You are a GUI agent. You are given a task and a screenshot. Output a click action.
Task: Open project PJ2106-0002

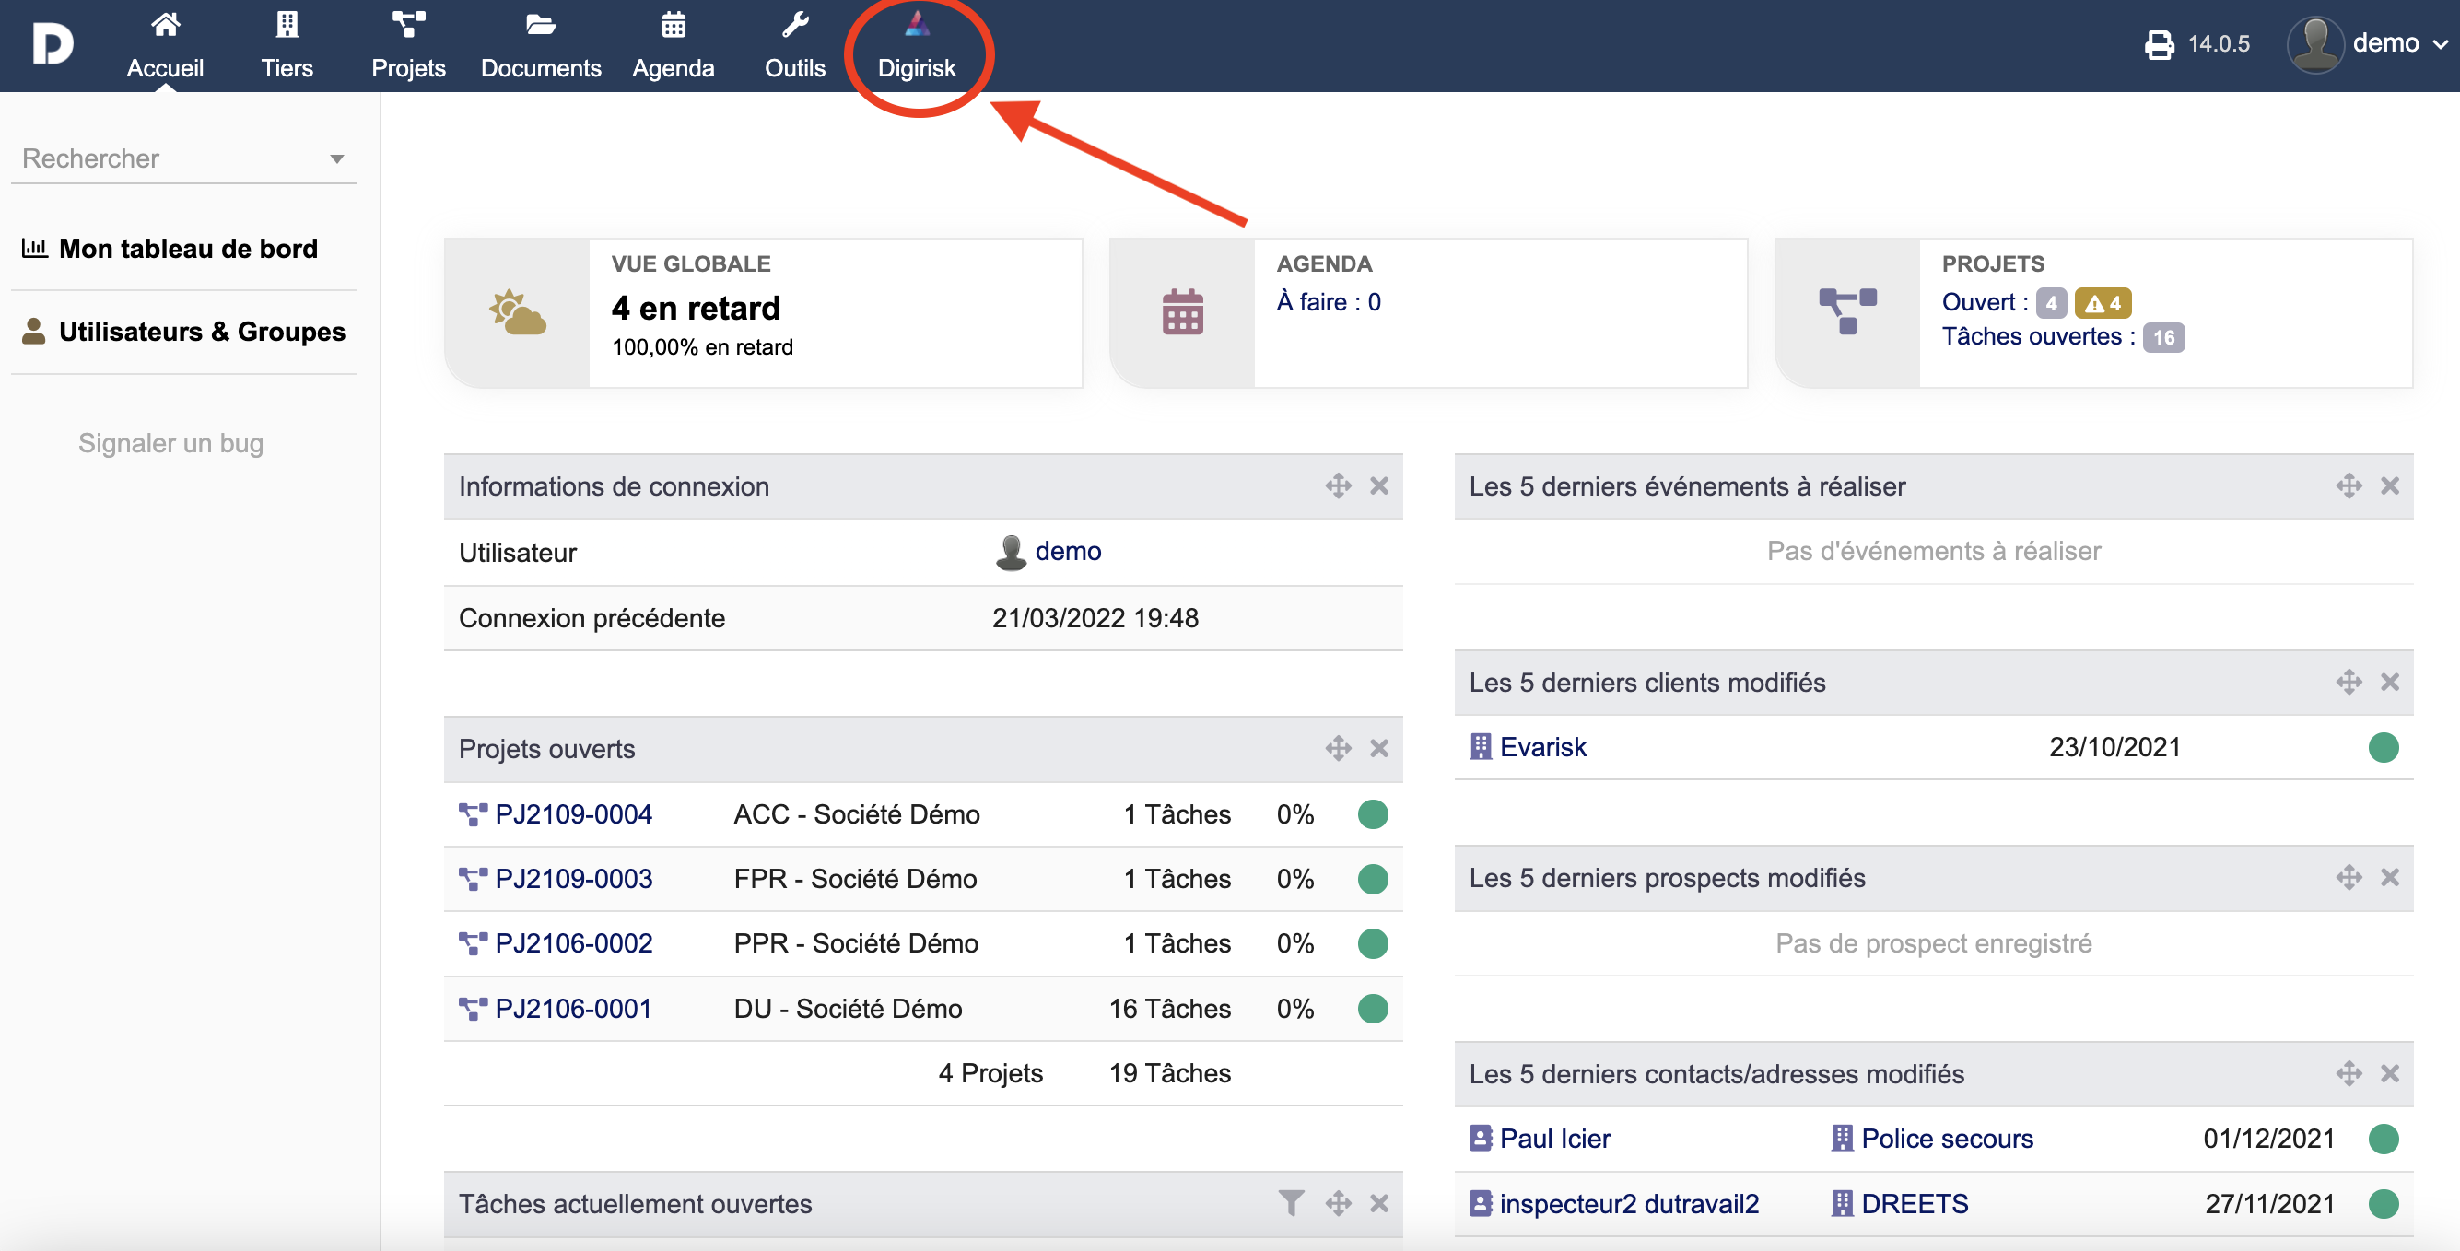(573, 943)
